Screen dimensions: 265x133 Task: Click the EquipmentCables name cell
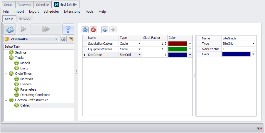tap(103, 49)
